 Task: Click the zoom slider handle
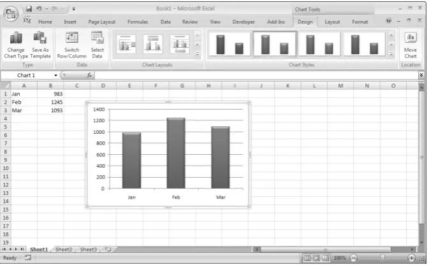(x=382, y=258)
